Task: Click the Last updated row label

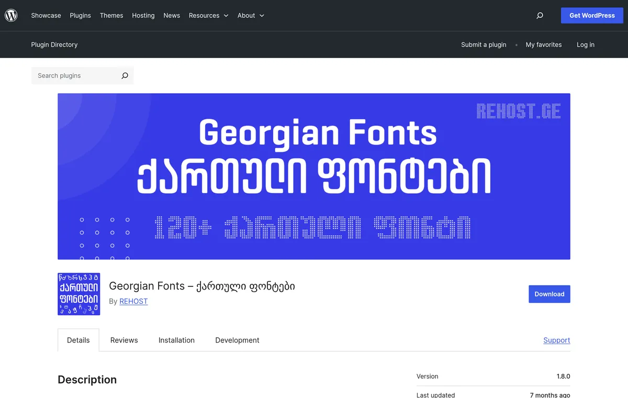Action: pos(435,395)
